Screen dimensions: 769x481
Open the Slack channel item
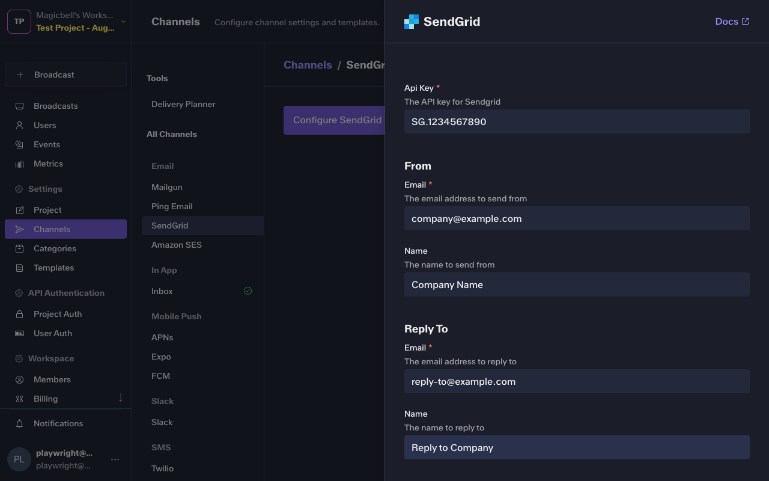click(x=202, y=422)
